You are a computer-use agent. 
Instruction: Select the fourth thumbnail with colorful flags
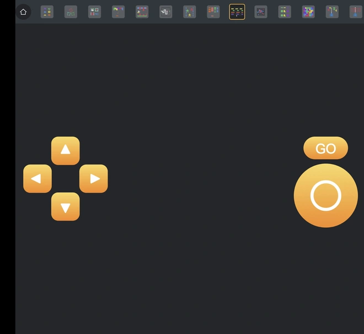118,12
